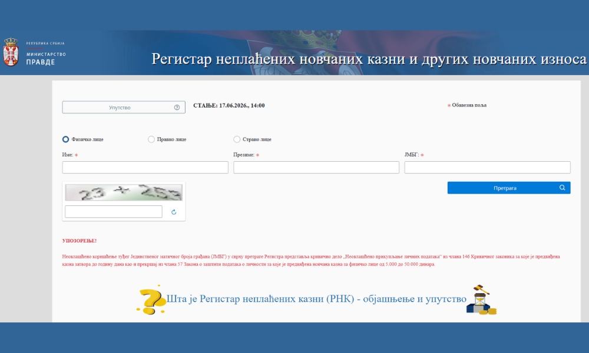Image resolution: width=589 pixels, height=353 pixels.
Task: Click the yellow question mark illustration
Action: [x=151, y=299]
